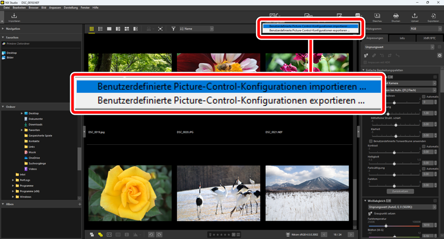Expand the Navigation panel
The height and width of the screenshot is (239, 444).
point(3,29)
